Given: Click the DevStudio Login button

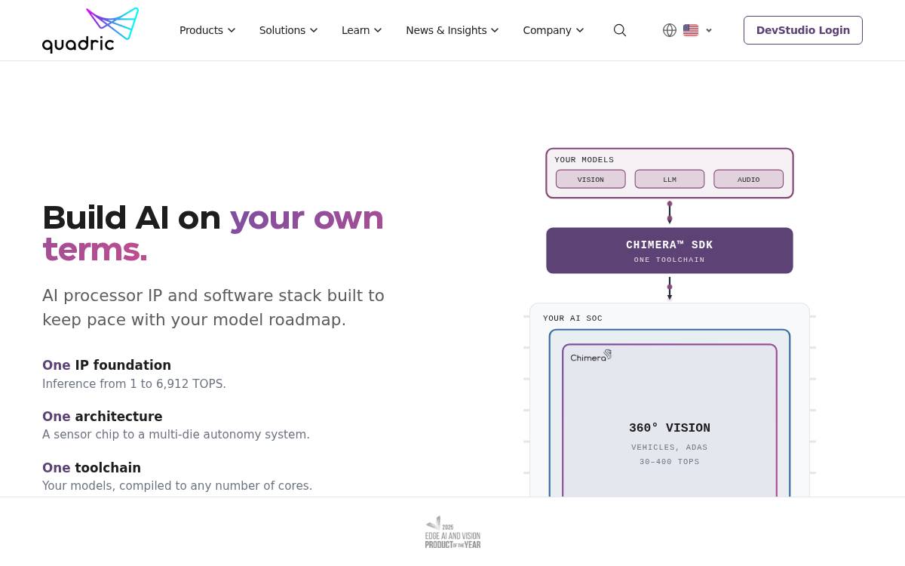Looking at the screenshot, I should tap(803, 30).
